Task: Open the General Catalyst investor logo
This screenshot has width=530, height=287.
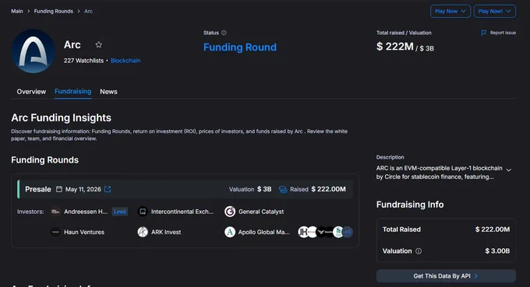Action: 230,212
